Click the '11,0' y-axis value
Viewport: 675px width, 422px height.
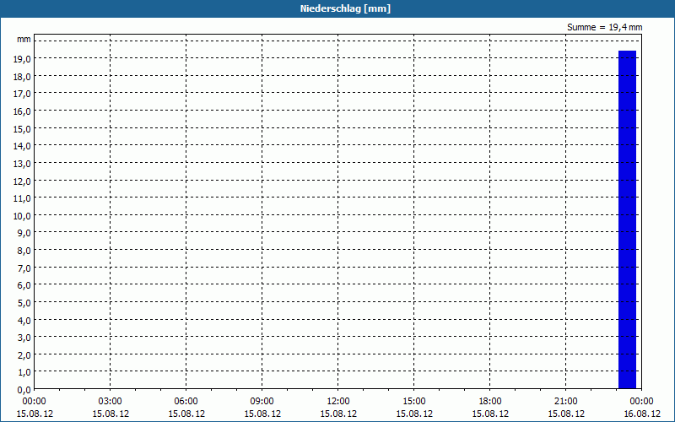pos(22,198)
